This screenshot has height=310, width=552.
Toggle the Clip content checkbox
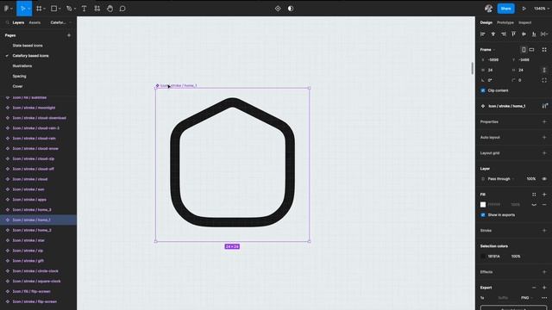tap(483, 90)
